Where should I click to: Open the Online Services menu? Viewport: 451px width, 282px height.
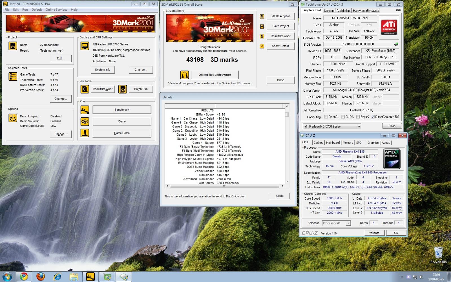[x=56, y=10]
